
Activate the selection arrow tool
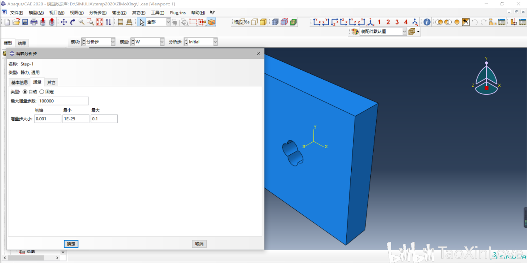[142, 22]
